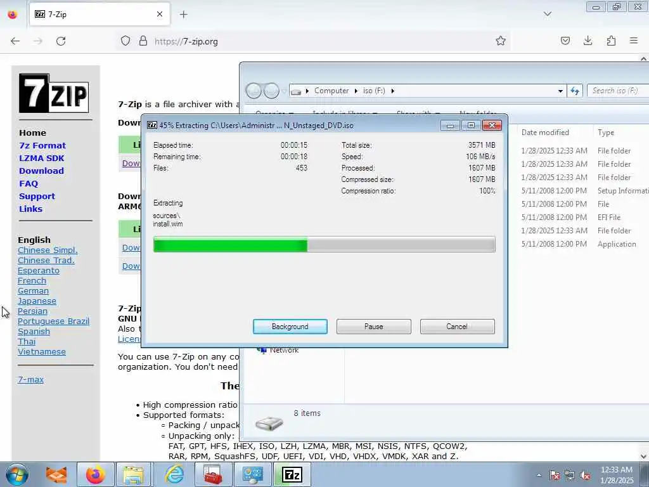Sort by Date modified column in Explorer

pyautogui.click(x=545, y=133)
